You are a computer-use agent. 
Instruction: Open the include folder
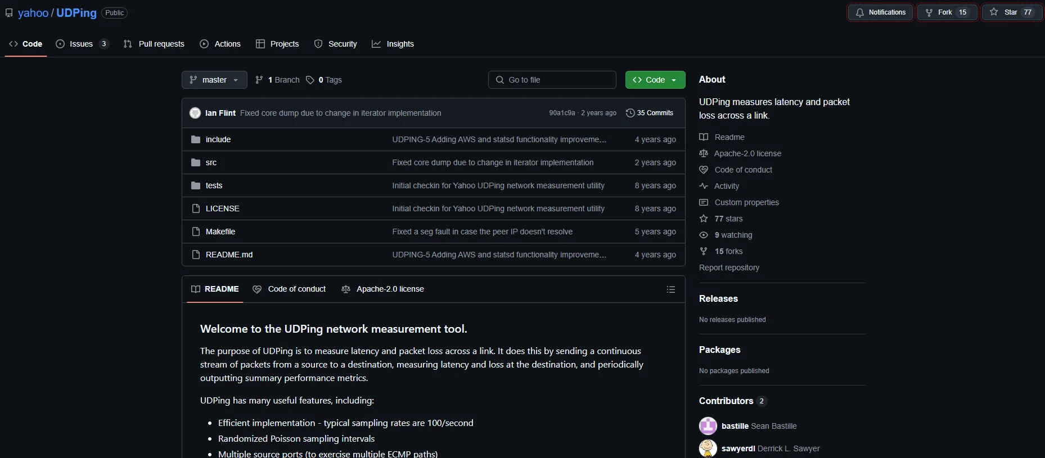(218, 139)
